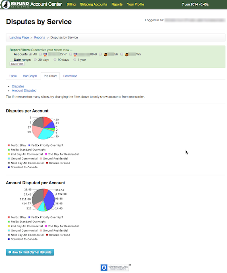The width and height of the screenshot is (227, 273).
Task: Click the Verified & Secured badge
Action: pos(116,267)
